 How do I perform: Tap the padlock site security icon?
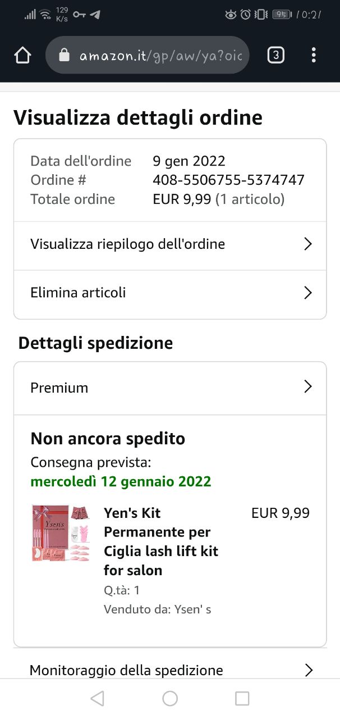point(64,55)
